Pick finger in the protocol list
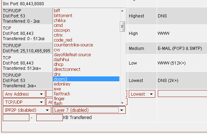Image resolution: width=207 pixels, height=134 pixels. 86,99
